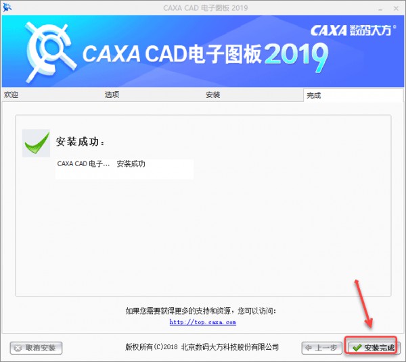Screen dimensions: 406x362
Task: Click the CAXA app icon in title bar
Action: click(x=7, y=7)
